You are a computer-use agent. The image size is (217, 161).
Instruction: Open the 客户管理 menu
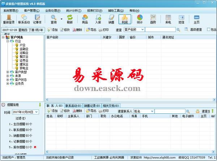(x=32, y=11)
